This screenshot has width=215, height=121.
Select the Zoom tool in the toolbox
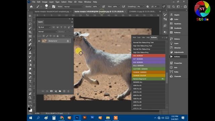coord(30,98)
